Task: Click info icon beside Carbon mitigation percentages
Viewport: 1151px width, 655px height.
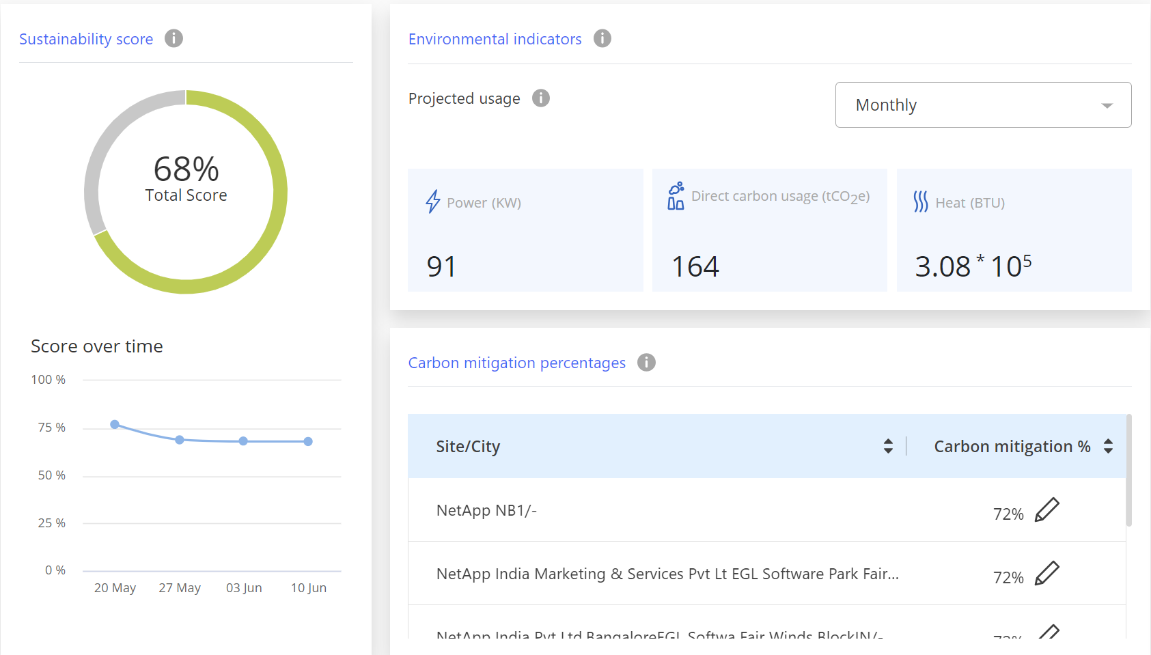Action: pyautogui.click(x=646, y=363)
